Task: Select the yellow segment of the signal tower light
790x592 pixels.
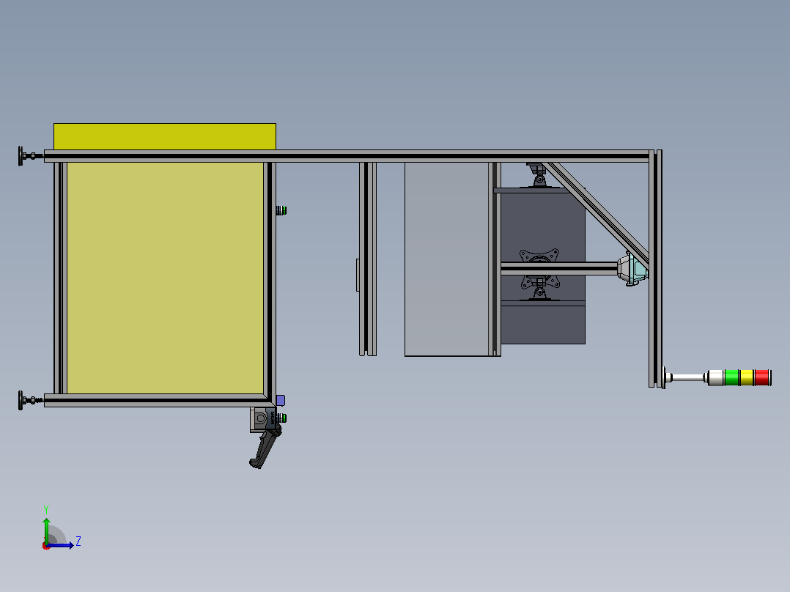Action: [747, 377]
